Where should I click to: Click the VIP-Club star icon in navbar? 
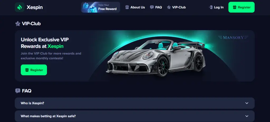tap(169, 7)
